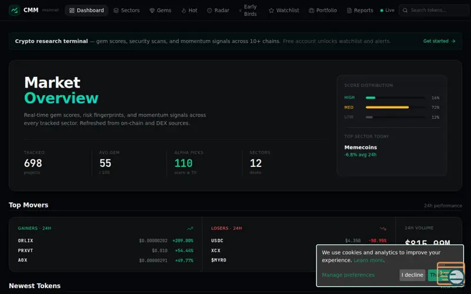471x294 pixels.
Task: Click the gainers upward trend icon
Action: coord(190,229)
